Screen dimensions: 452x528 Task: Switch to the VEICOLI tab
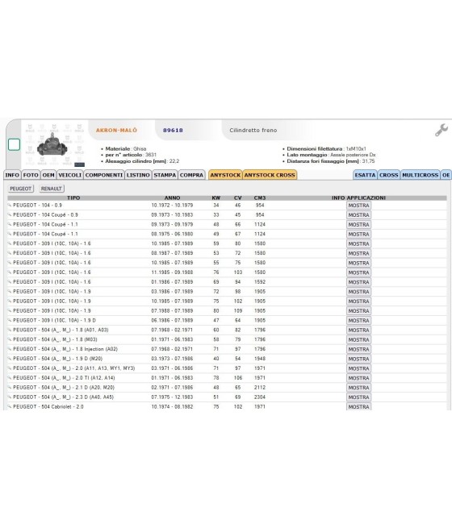coord(69,175)
